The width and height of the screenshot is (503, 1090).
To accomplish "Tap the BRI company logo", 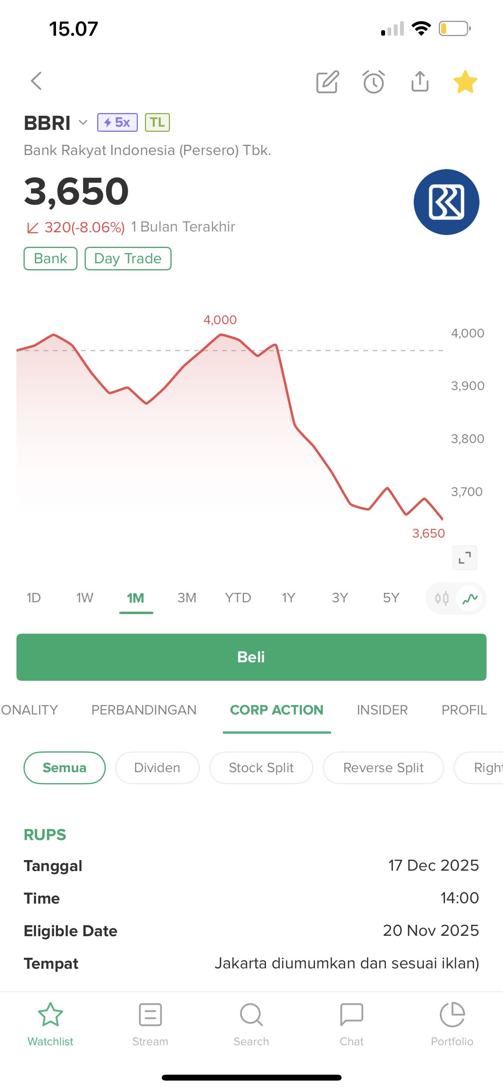I will coord(447,202).
